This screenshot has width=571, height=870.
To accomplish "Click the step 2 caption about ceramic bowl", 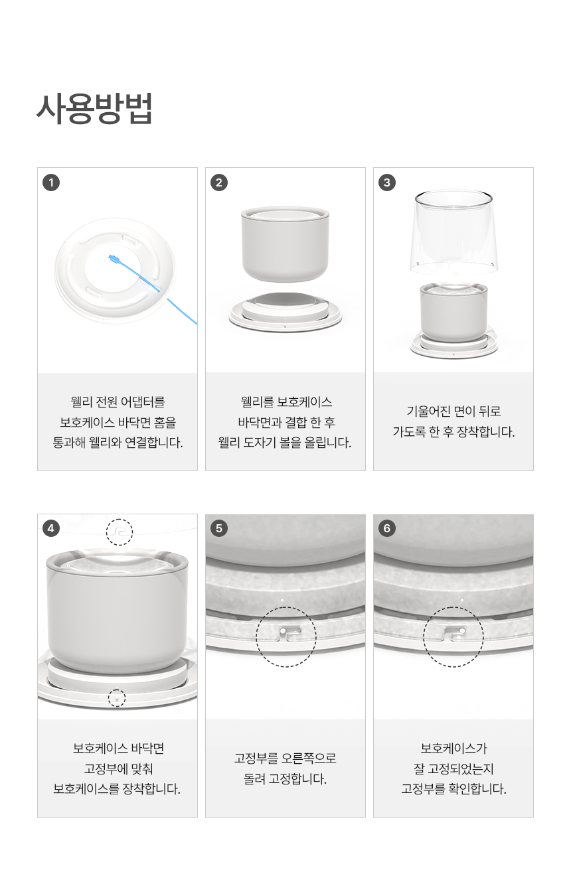I will pyautogui.click(x=285, y=422).
